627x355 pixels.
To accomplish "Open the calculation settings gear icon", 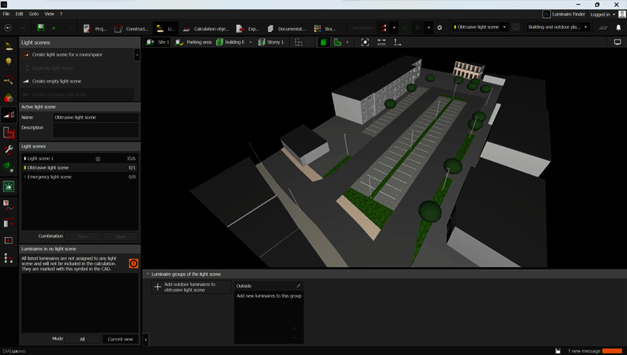I will [439, 28].
